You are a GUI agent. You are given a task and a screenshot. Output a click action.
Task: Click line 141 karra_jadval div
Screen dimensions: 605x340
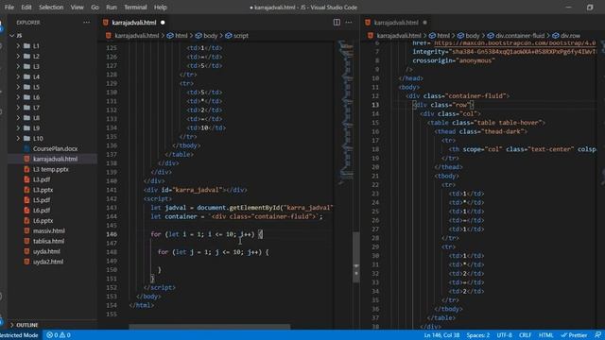(x=196, y=190)
